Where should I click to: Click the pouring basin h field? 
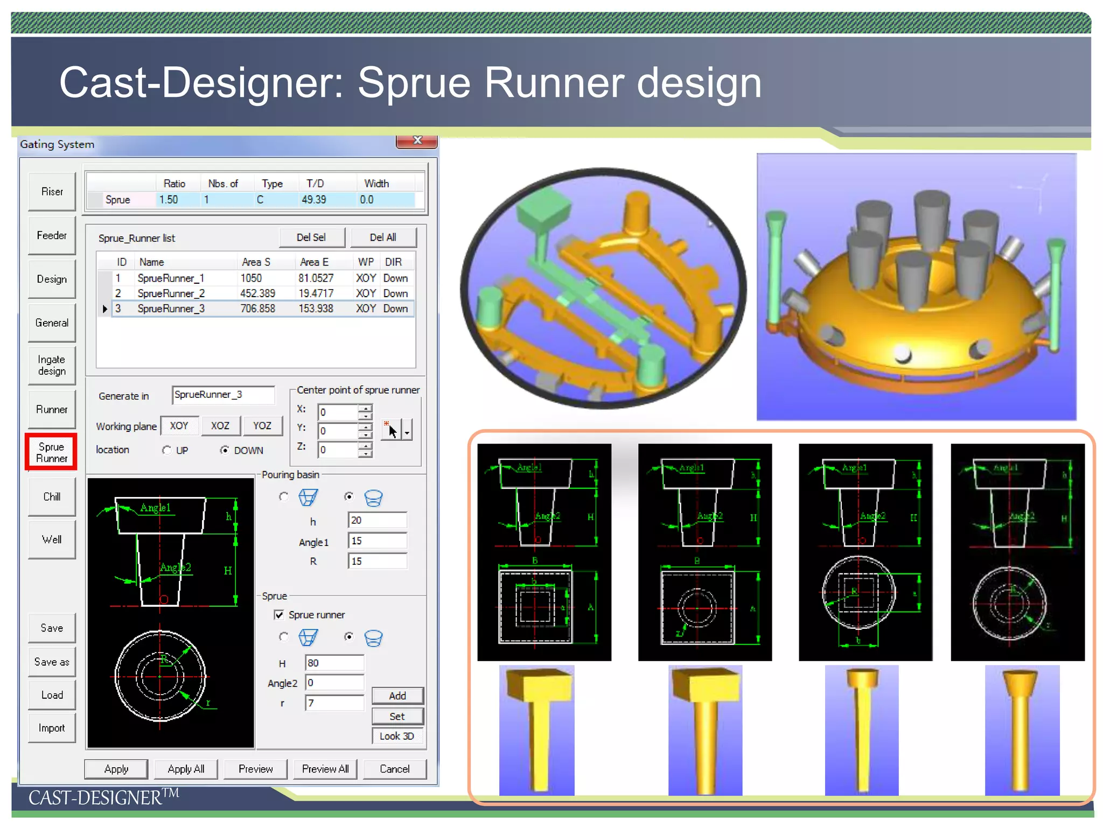(x=378, y=520)
